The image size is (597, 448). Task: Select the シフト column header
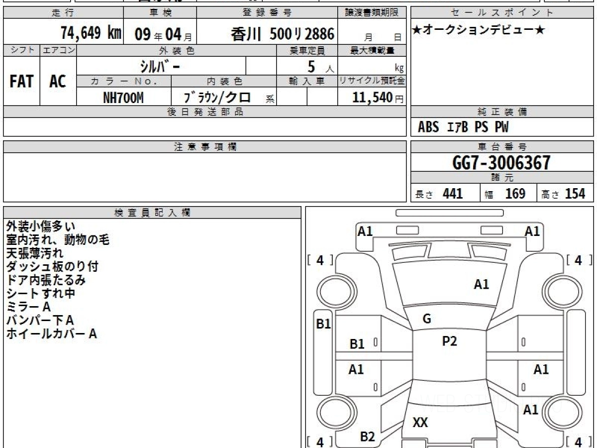click(21, 50)
